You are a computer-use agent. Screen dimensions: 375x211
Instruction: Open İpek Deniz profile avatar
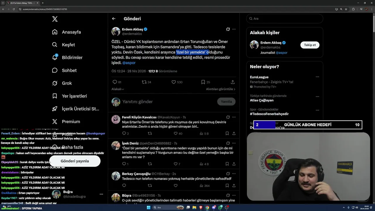[x=116, y=145]
